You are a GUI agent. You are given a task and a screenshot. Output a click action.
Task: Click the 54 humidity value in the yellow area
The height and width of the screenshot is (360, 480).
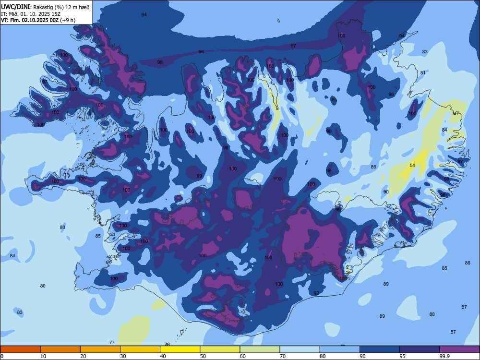point(412,165)
